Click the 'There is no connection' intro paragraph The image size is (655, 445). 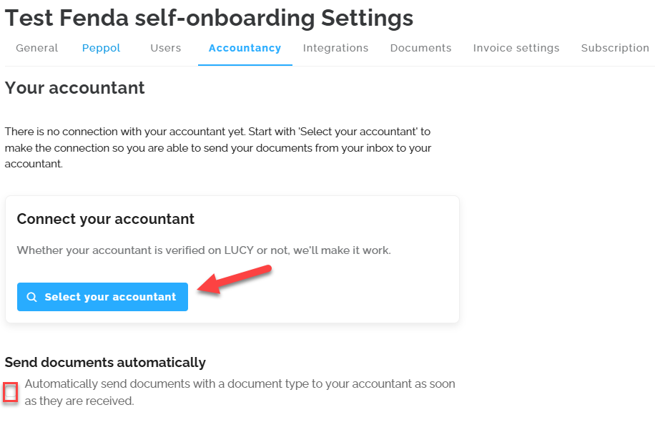pos(217,147)
